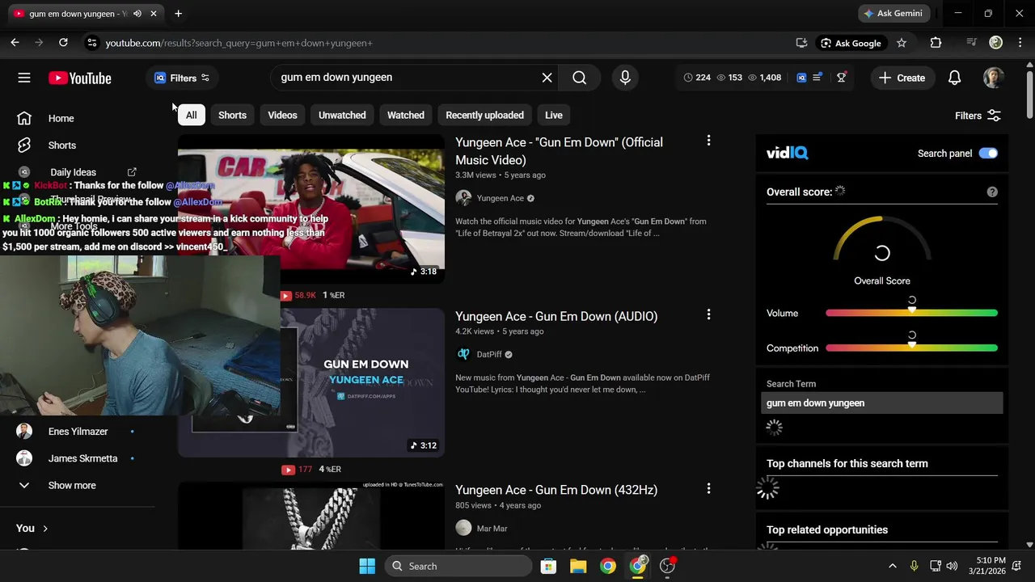1035x582 pixels.
Task: Click the vidIQ clock stat showing 224
Action: click(697, 78)
